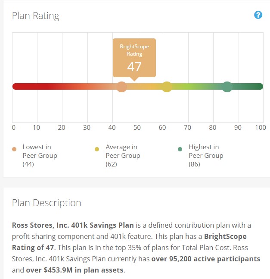The width and height of the screenshot is (270, 279).
Task: Click the orange lowest-rating marker on the rating bar
Action: (x=122, y=86)
